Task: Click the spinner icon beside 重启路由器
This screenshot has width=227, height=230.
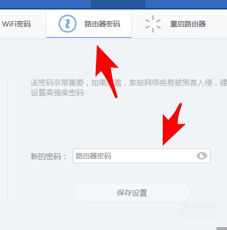Action: (153, 24)
